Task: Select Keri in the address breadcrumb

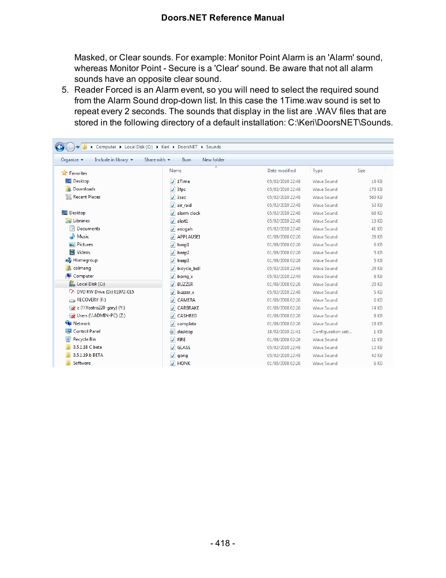Action: [x=165, y=147]
